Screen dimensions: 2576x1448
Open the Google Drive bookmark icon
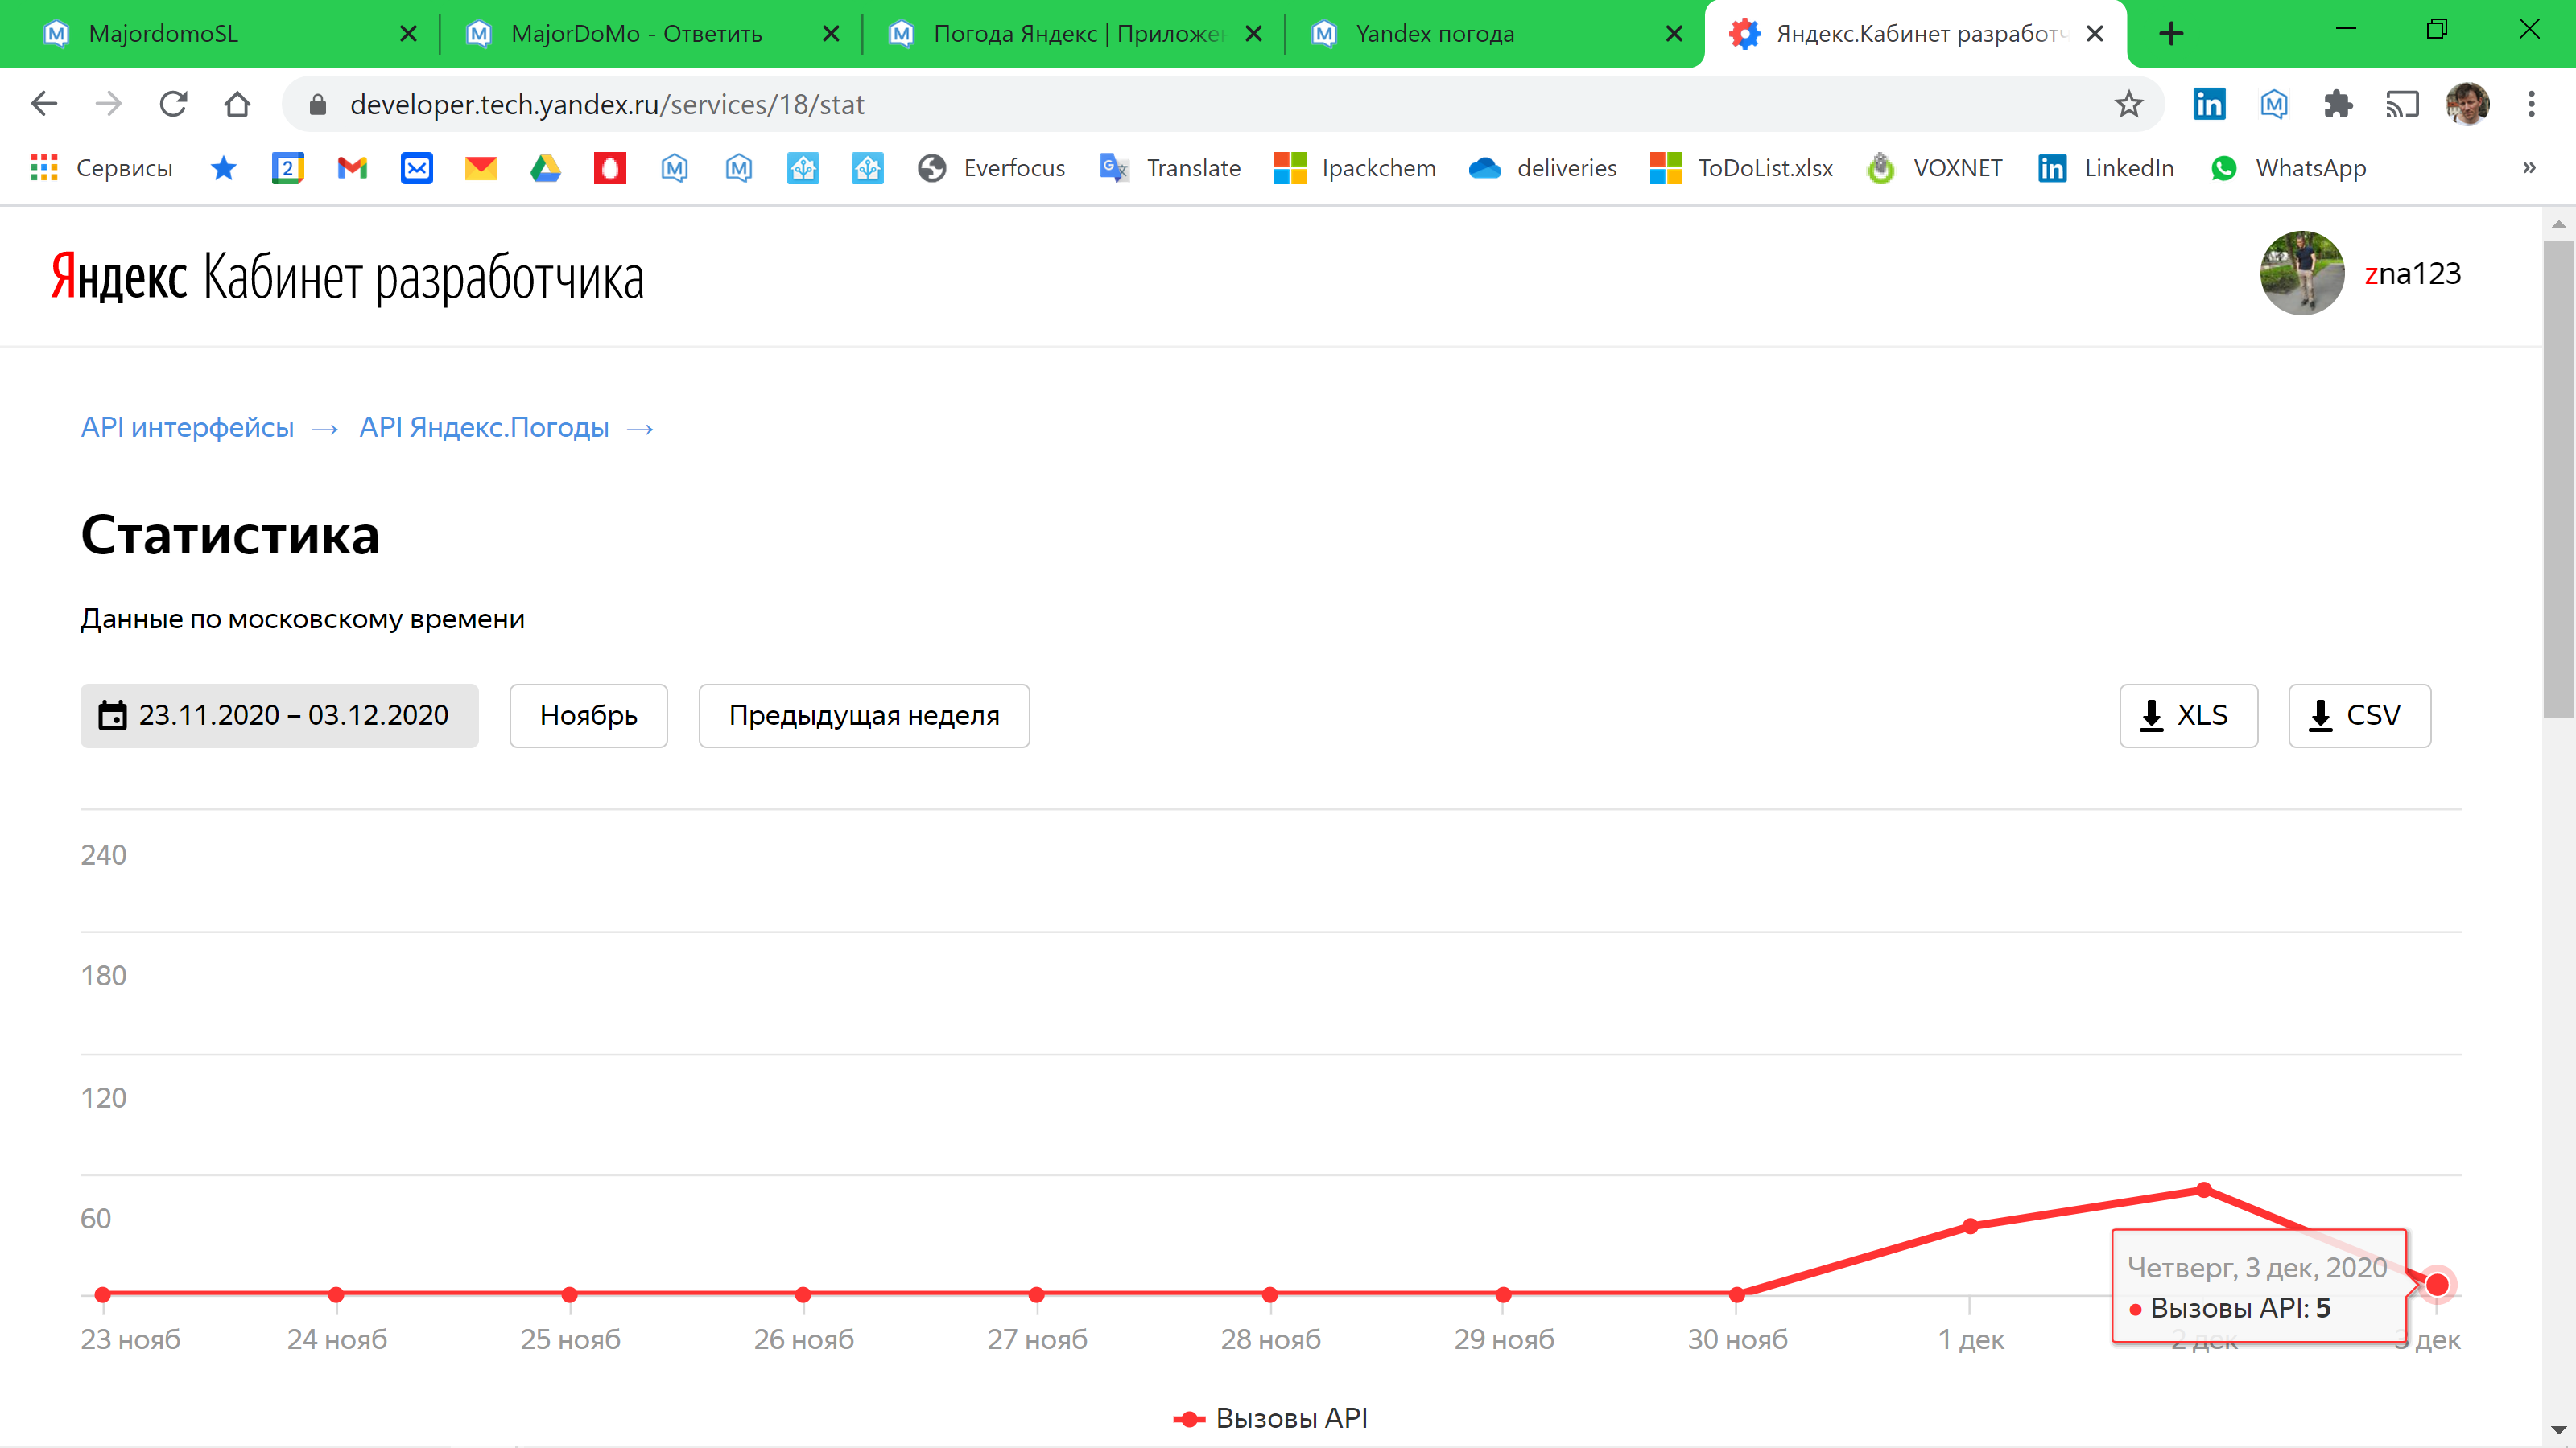point(545,168)
